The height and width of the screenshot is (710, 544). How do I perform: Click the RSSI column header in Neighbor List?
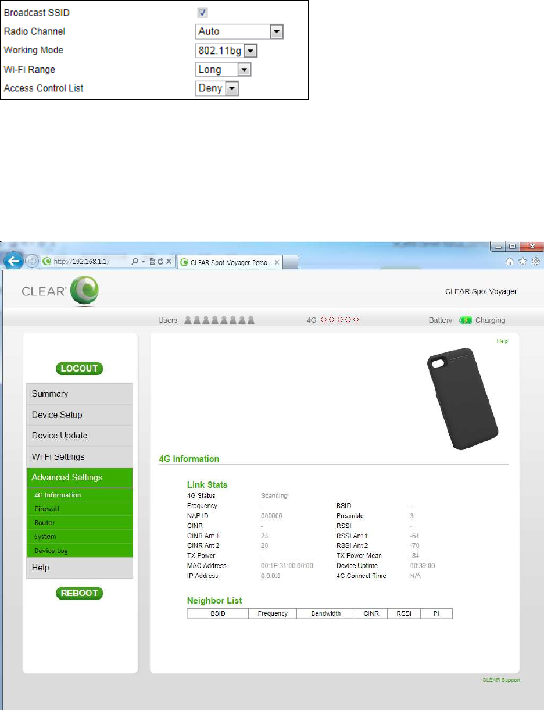pyautogui.click(x=403, y=613)
